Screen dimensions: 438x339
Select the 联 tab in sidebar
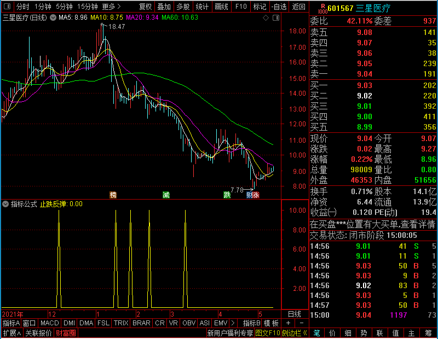pos(379,333)
